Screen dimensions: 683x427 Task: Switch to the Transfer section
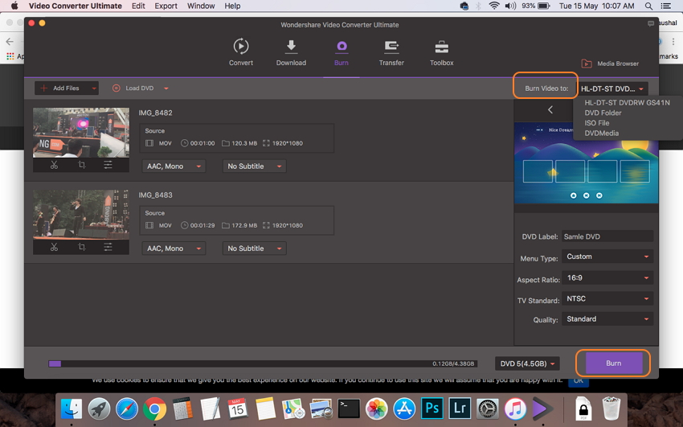pyautogui.click(x=391, y=53)
